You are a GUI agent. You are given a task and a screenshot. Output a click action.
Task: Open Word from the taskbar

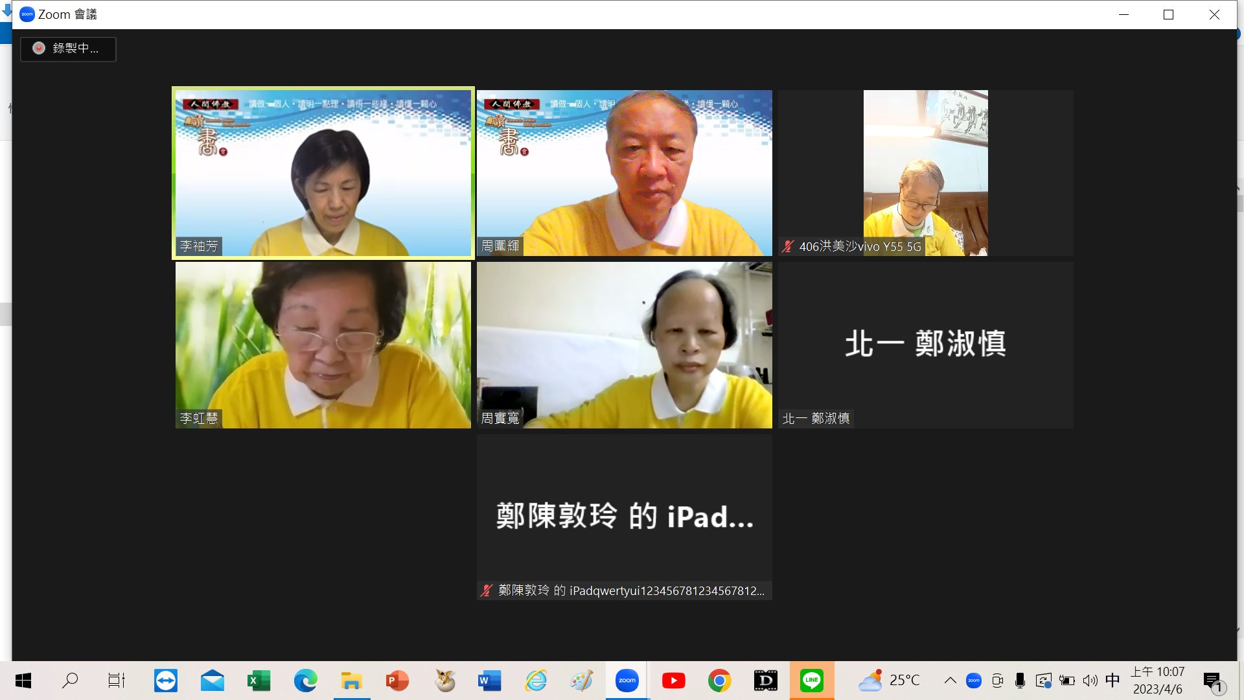[x=490, y=681]
